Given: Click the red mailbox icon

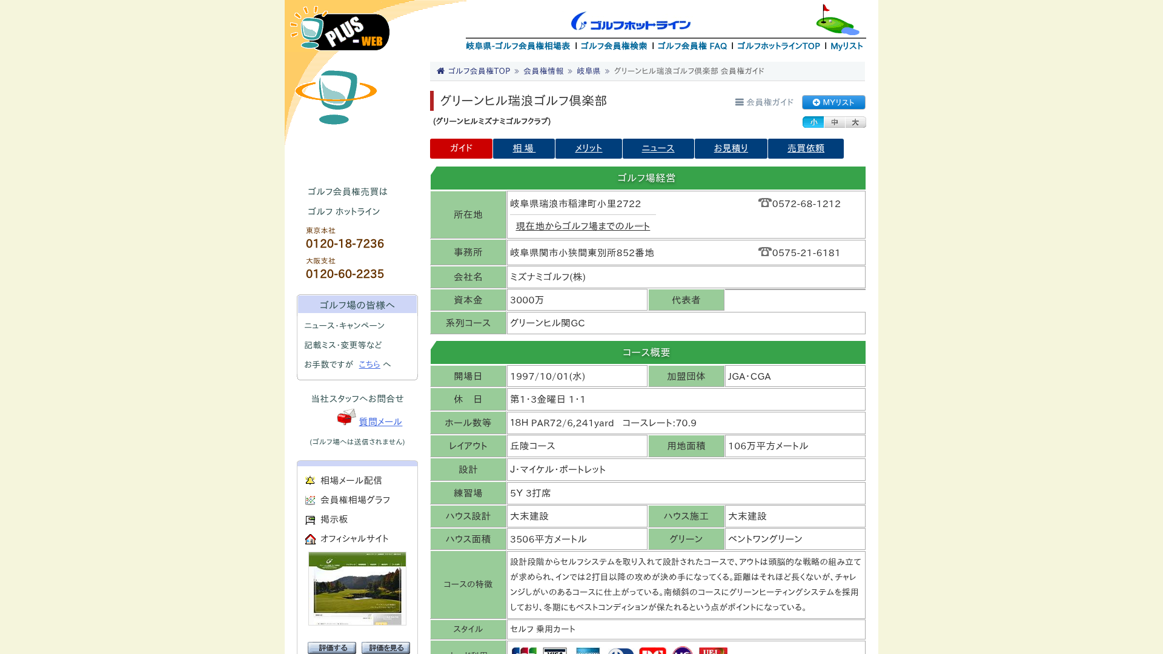Looking at the screenshot, I should 346,417.
